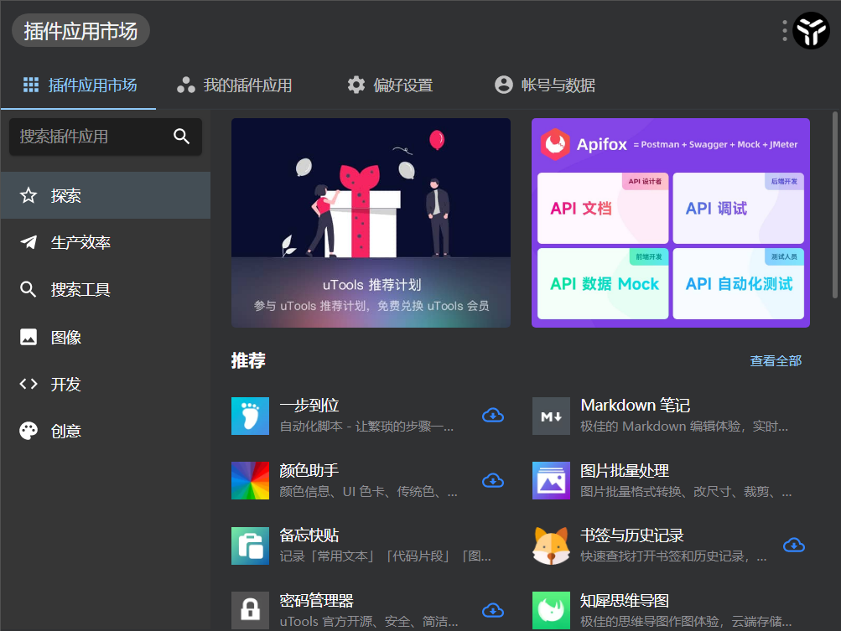841x631 pixels.
Task: Download 书签与历史记录 via cloud icon
Action: pyautogui.click(x=794, y=546)
